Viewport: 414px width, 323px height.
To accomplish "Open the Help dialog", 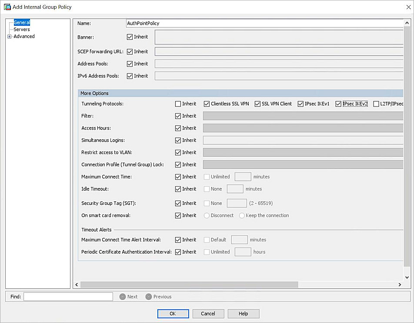I will pyautogui.click(x=243, y=313).
